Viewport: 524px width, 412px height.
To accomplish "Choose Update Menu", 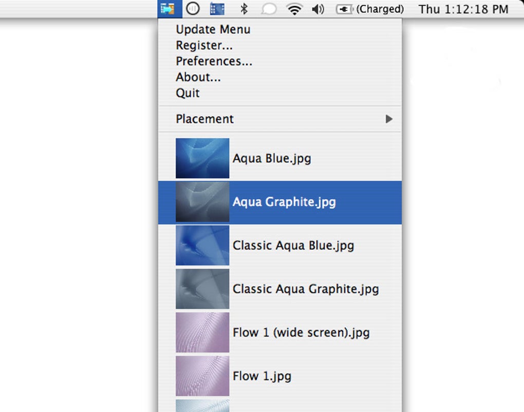I will pyautogui.click(x=213, y=29).
